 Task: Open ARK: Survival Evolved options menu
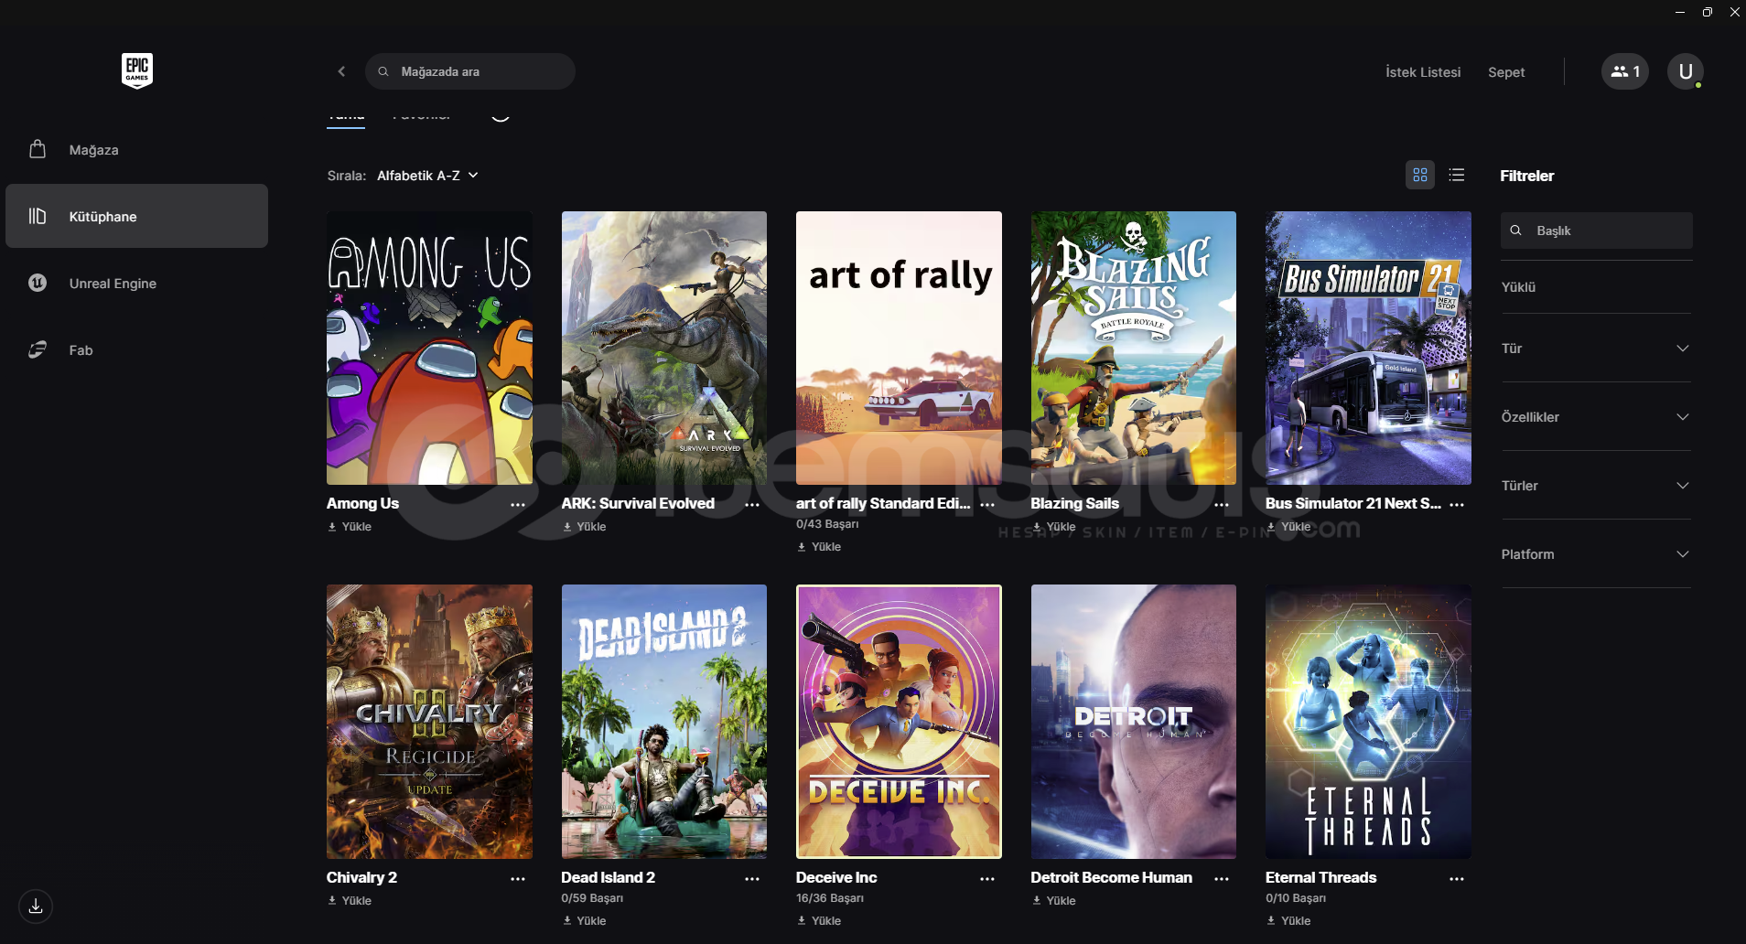752,505
